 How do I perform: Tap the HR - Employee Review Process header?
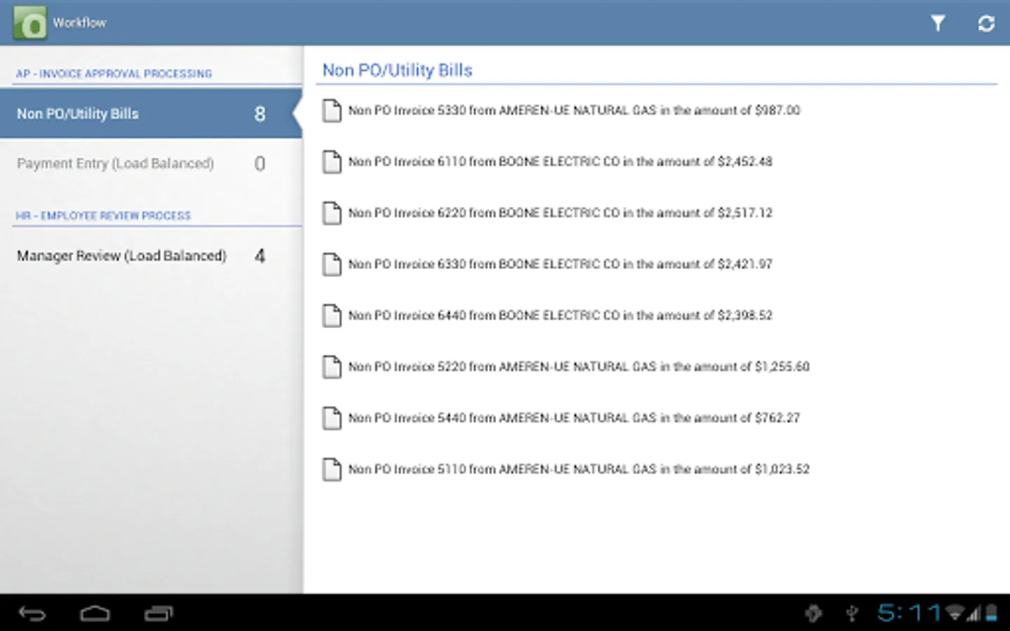pos(103,216)
